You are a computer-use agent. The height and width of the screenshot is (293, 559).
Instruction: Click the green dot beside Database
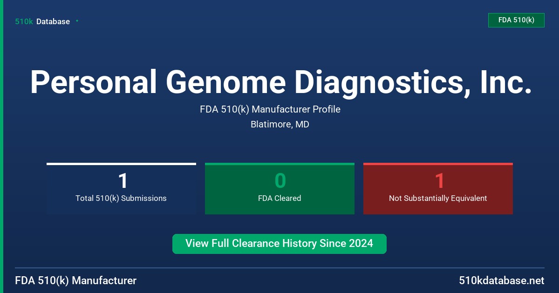[x=77, y=21]
